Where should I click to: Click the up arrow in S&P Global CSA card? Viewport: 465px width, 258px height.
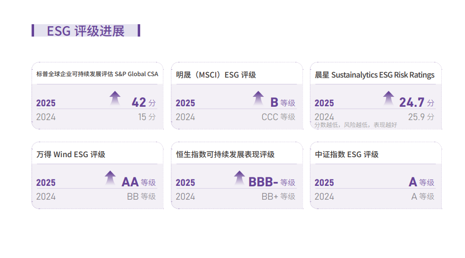click(x=115, y=98)
